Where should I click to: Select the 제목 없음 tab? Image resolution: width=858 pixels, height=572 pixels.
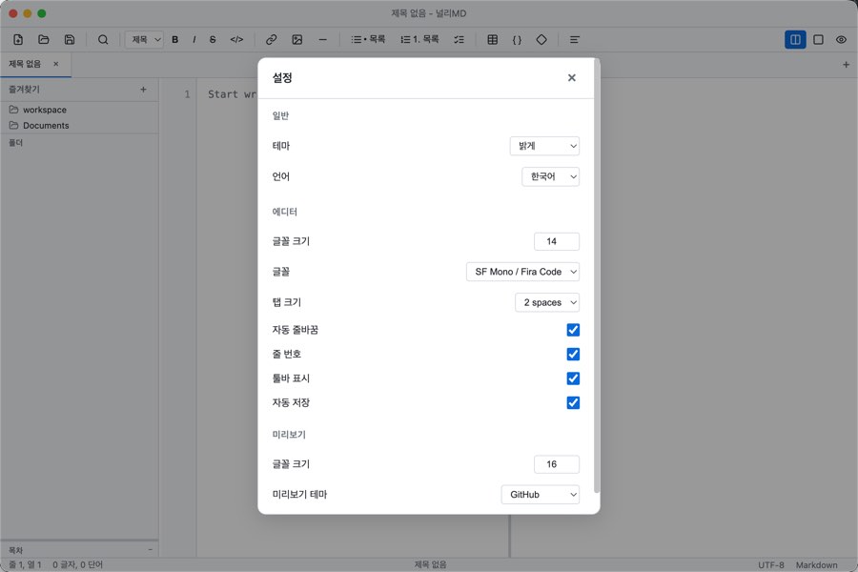pyautogui.click(x=25, y=64)
